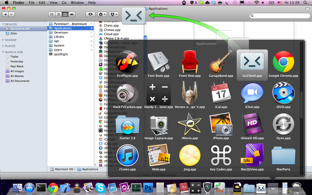Open the Go menu

(x=64, y=3)
